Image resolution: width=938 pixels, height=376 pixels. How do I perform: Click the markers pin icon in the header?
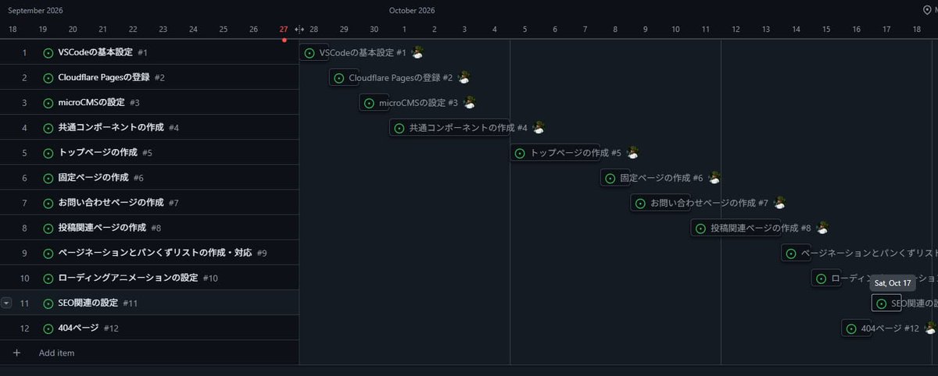click(927, 10)
